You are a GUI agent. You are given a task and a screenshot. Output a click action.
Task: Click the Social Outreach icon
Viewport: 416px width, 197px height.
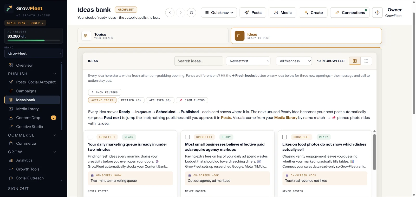point(11,178)
